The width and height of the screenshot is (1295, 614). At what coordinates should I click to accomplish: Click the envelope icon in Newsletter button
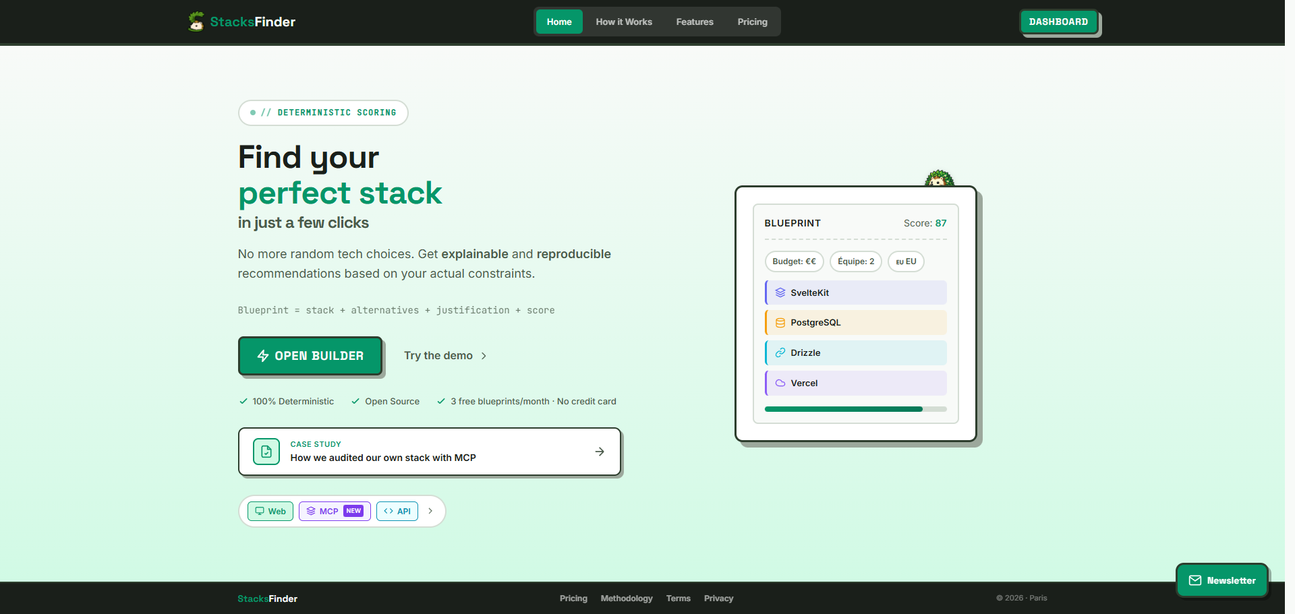pos(1195,580)
